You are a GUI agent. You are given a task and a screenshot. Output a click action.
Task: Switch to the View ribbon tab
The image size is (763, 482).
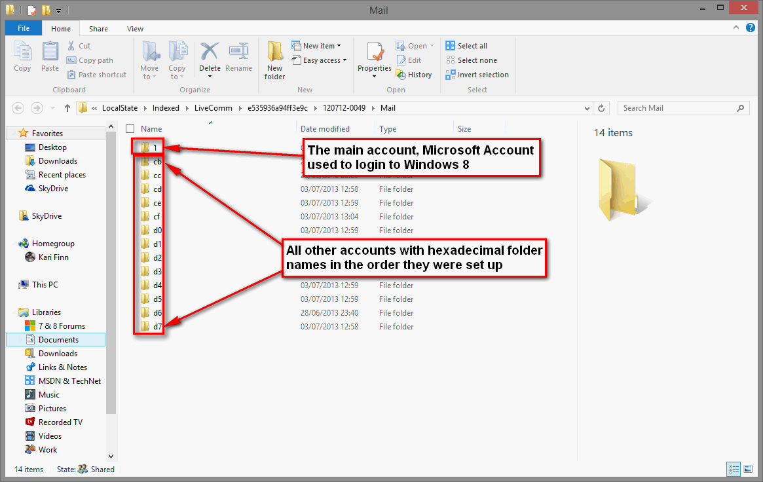135,29
